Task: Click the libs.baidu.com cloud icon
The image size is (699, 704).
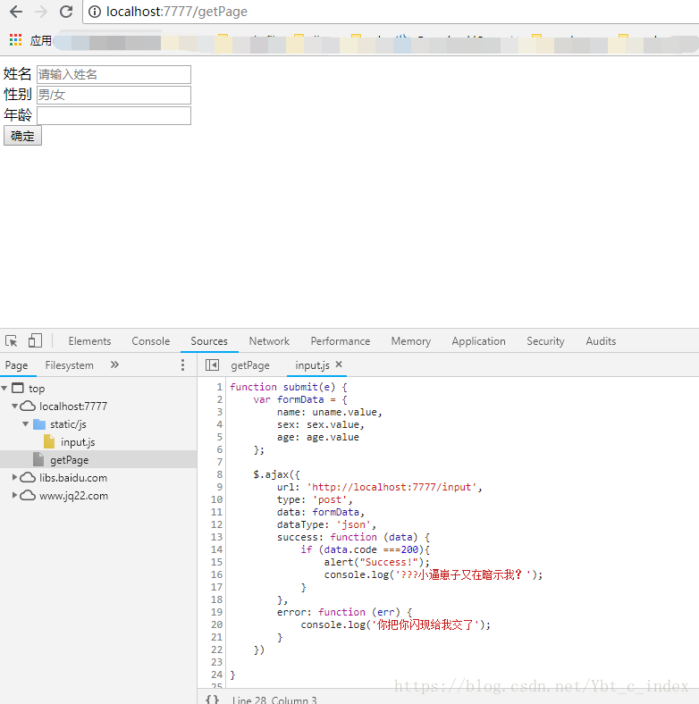Action: (x=28, y=477)
